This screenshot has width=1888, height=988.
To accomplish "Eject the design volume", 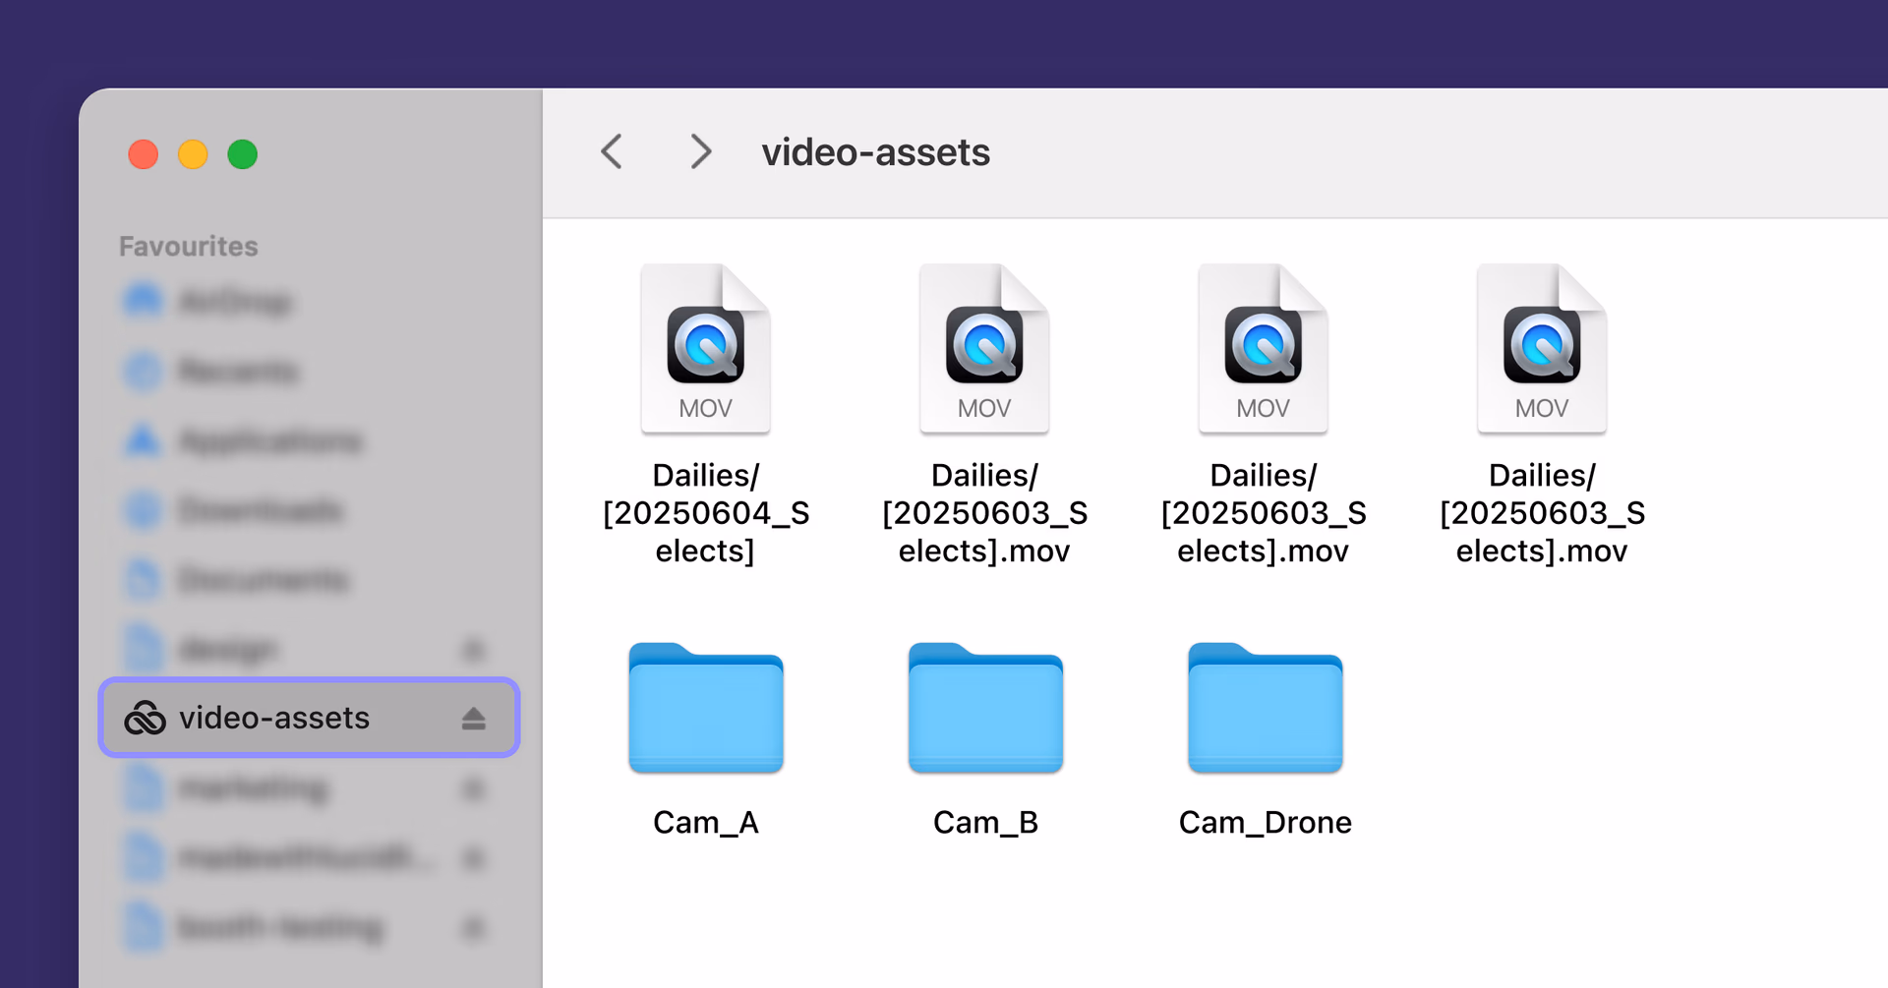I will [474, 650].
